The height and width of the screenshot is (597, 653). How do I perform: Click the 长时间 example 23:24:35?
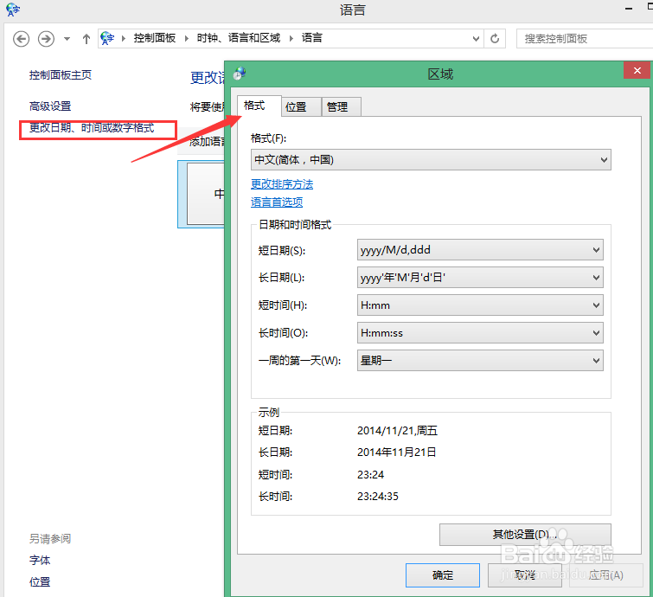[x=378, y=496]
